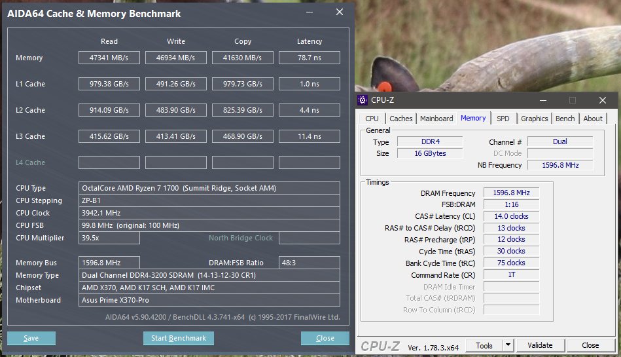Click the L3 Cache Read value 415.62 GB/s
This screenshot has width=621, height=357.
tap(109, 136)
